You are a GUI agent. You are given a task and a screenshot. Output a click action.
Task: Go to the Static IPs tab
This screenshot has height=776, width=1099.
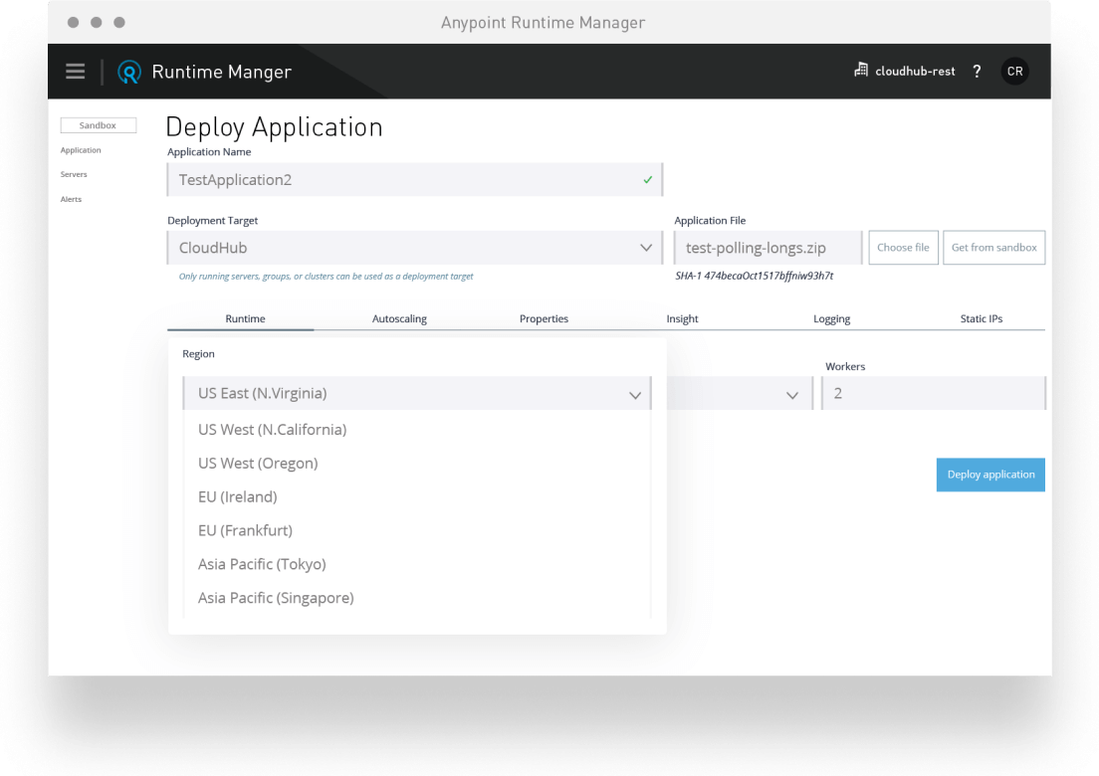click(982, 318)
